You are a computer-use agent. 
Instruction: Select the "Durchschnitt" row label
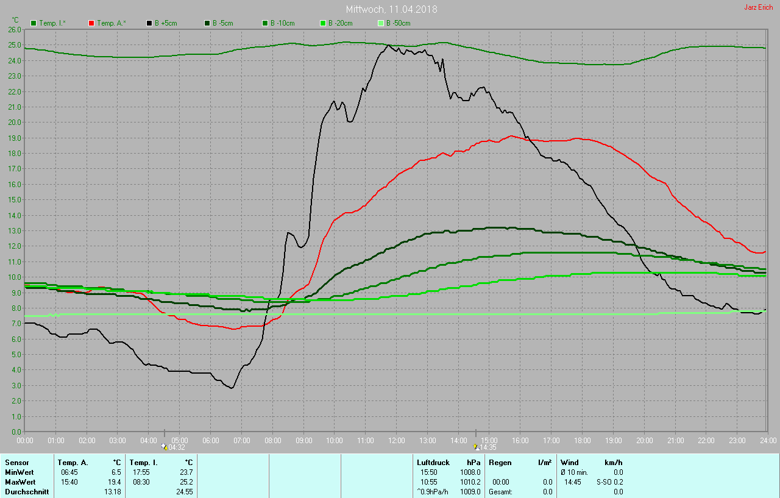(26, 492)
